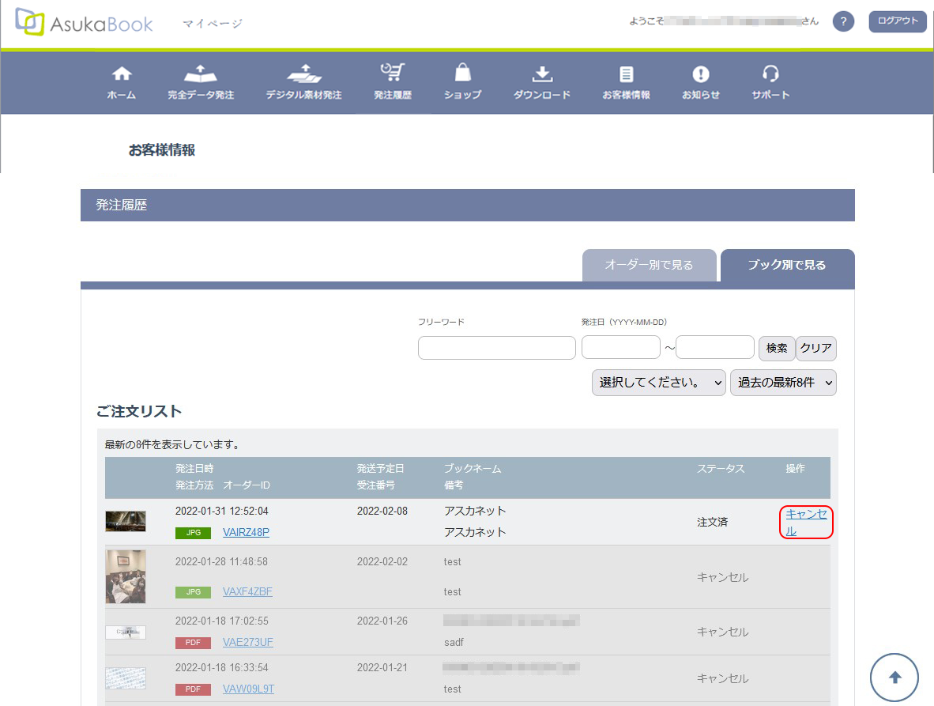Click the scroll-to-top arrow button
This screenshot has width=934, height=706.
tap(894, 678)
